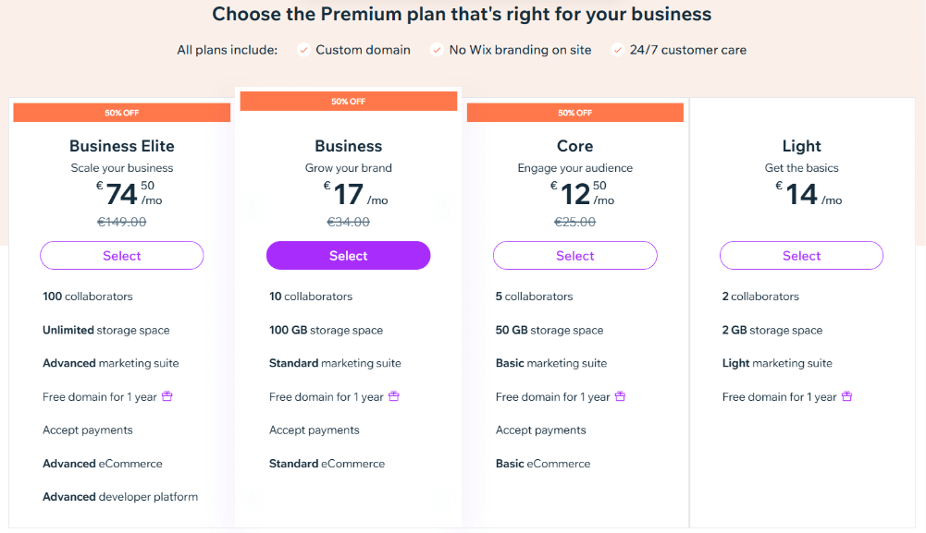Image resolution: width=926 pixels, height=533 pixels.
Task: Select the Business plan
Action: [x=348, y=256]
